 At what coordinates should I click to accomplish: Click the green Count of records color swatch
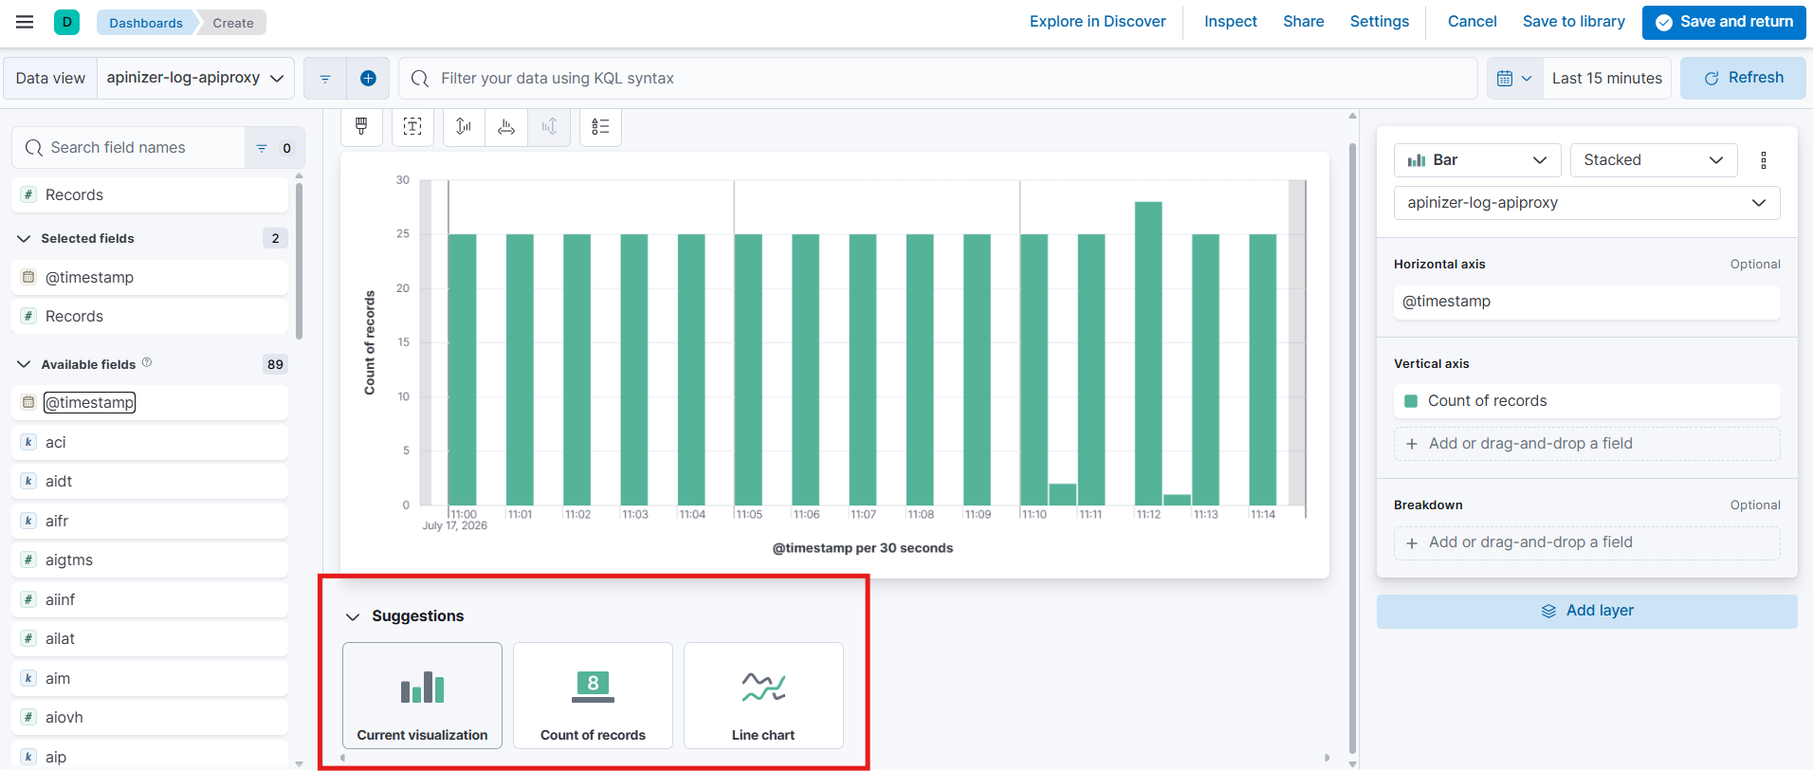click(1411, 401)
